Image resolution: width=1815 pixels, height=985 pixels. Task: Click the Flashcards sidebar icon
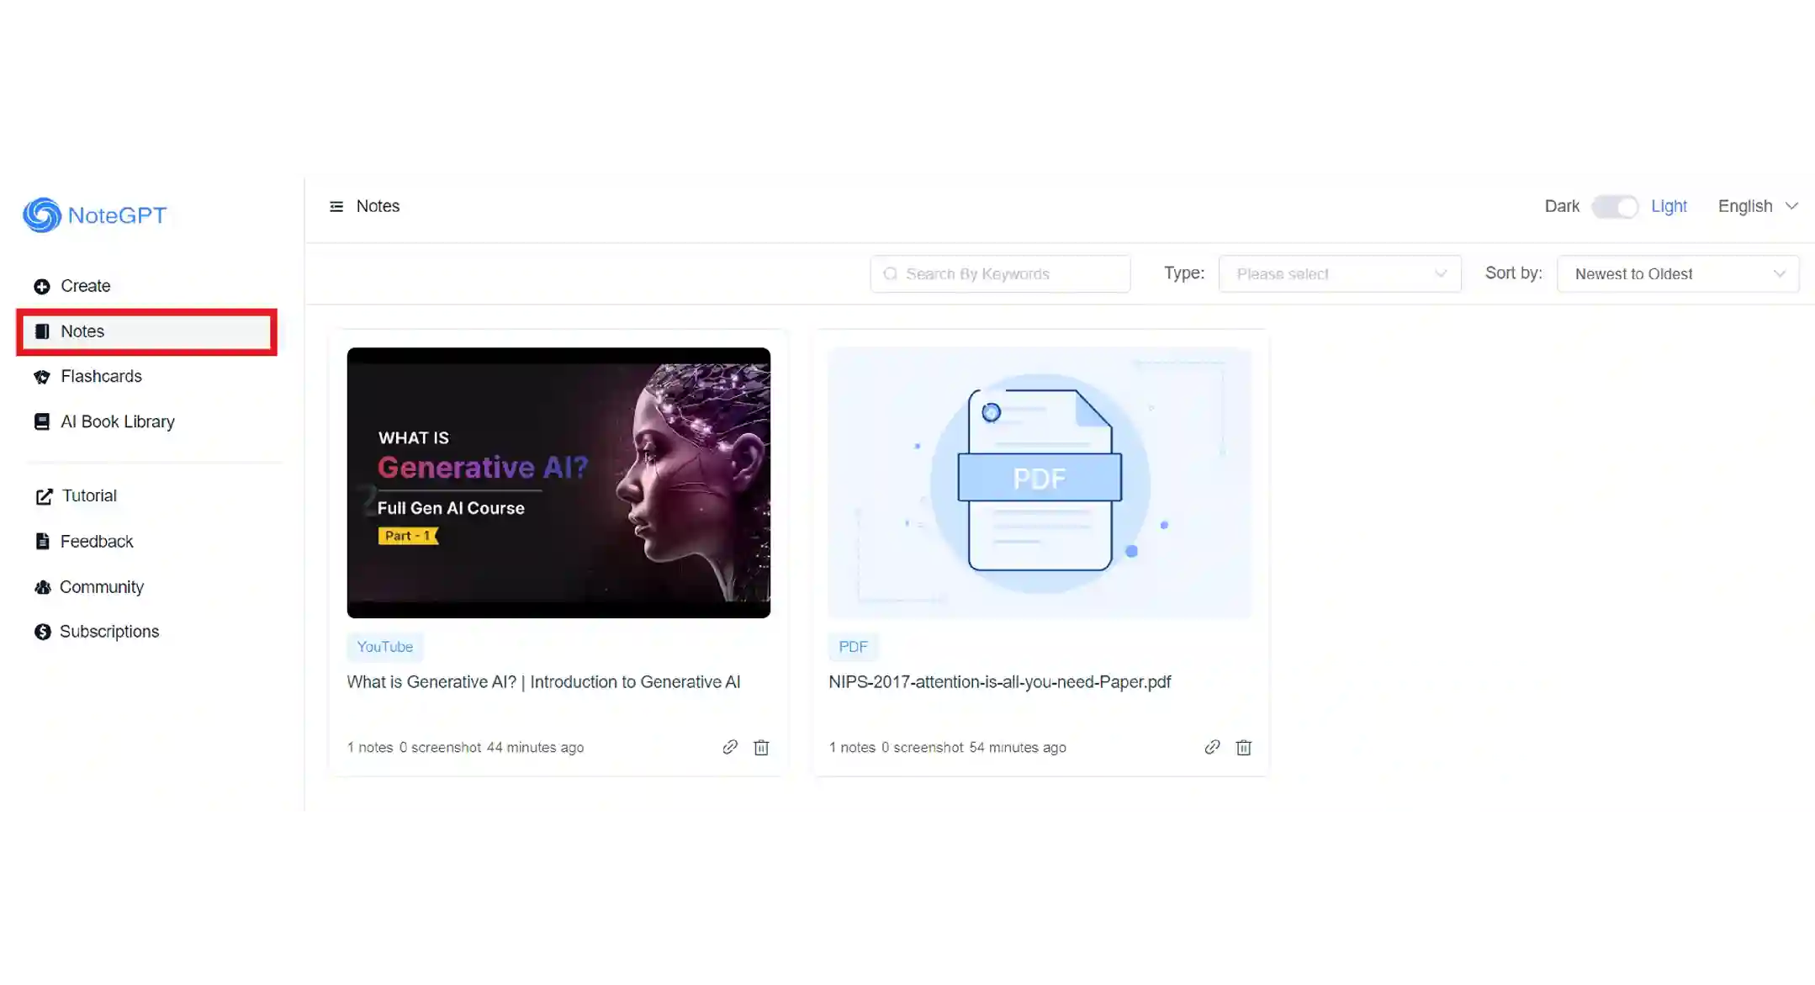tap(44, 376)
